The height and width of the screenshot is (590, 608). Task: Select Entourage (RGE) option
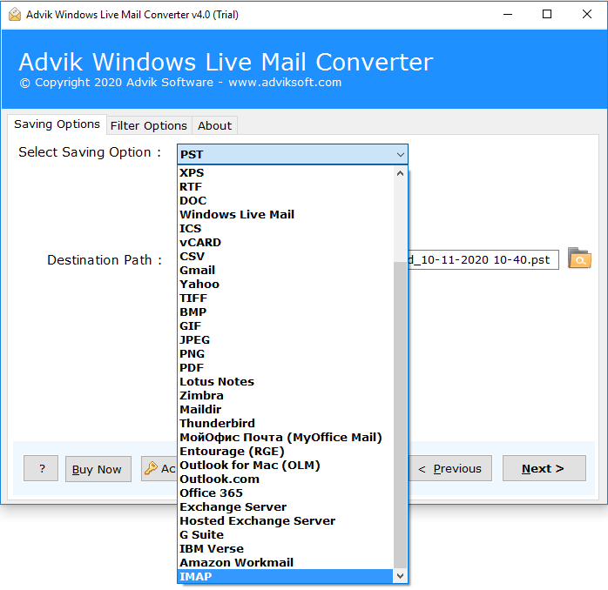[286, 452]
